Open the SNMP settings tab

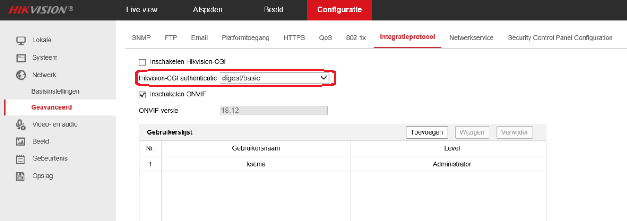tap(141, 38)
